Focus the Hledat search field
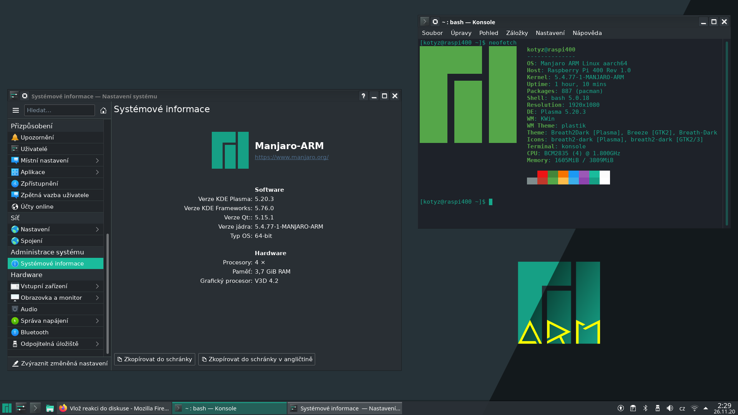 pos(60,110)
